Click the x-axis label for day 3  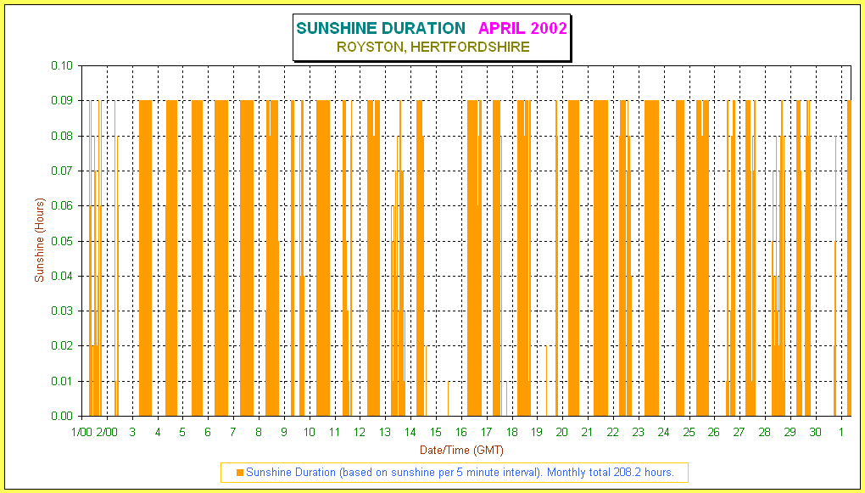point(132,432)
